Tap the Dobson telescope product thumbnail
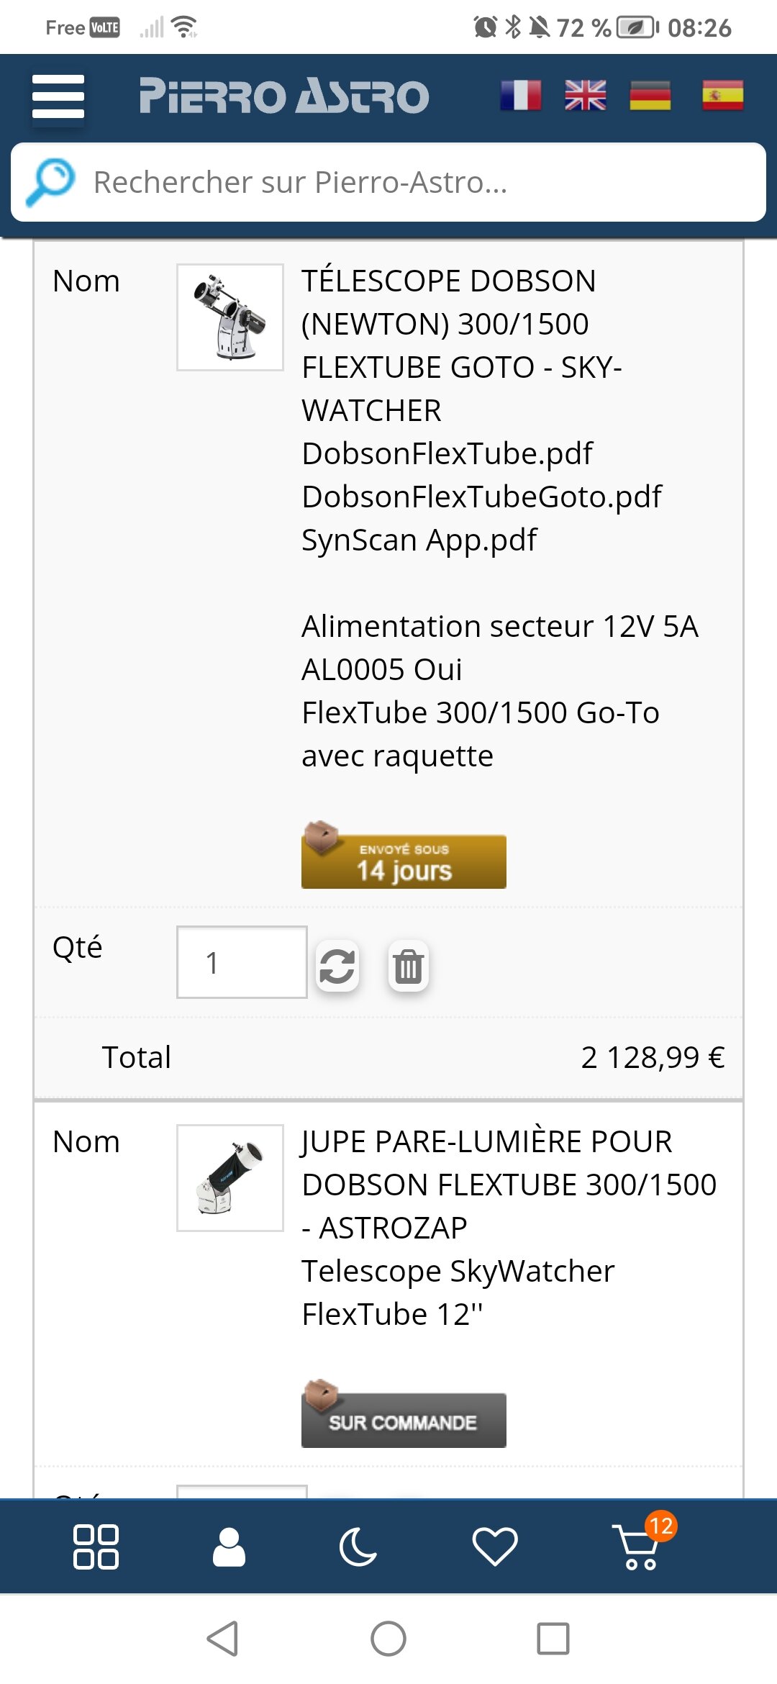Image resolution: width=777 pixels, height=1684 pixels. tap(230, 317)
